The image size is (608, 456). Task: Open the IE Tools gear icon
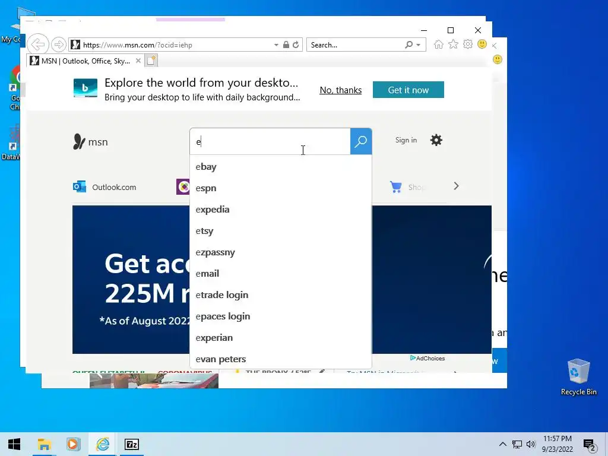pos(468,44)
